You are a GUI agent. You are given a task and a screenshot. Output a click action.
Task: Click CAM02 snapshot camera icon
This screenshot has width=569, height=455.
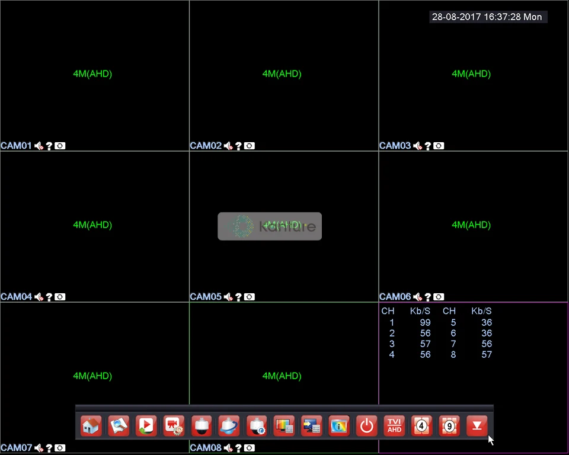coord(250,146)
